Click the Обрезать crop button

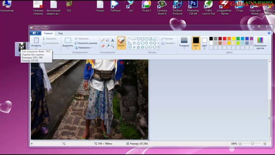82,39
